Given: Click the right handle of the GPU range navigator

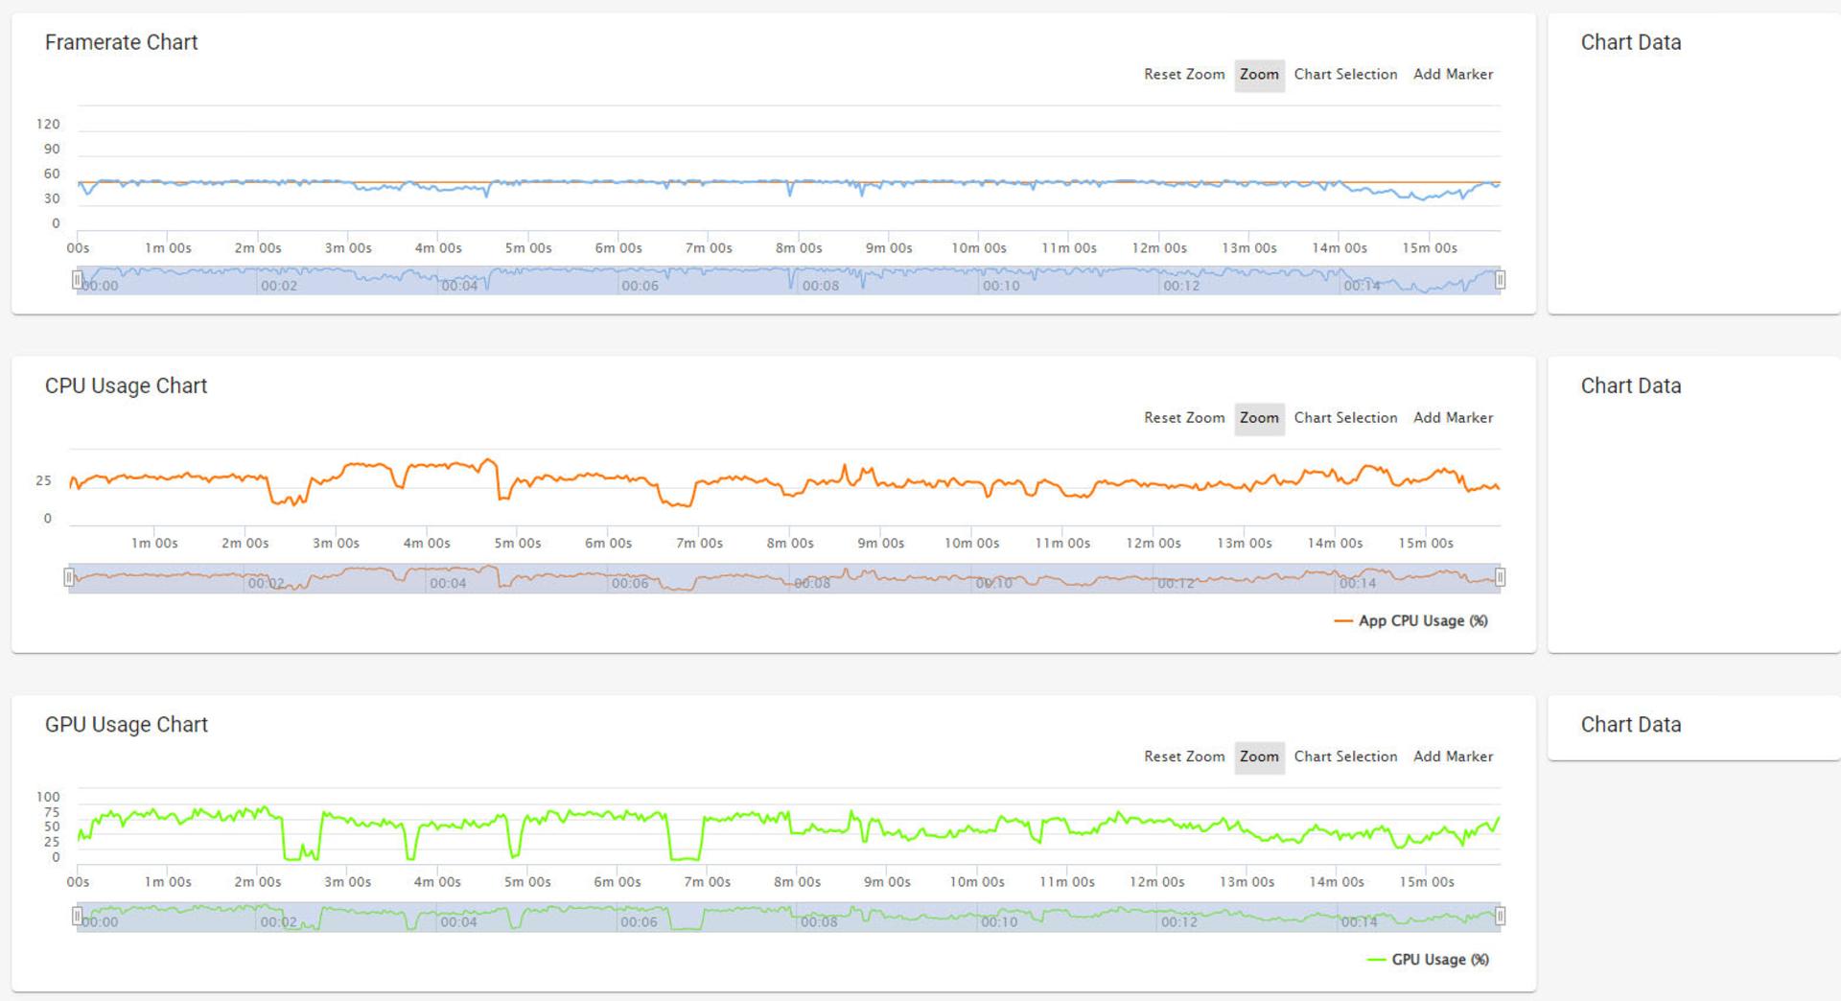Looking at the screenshot, I should [1501, 917].
